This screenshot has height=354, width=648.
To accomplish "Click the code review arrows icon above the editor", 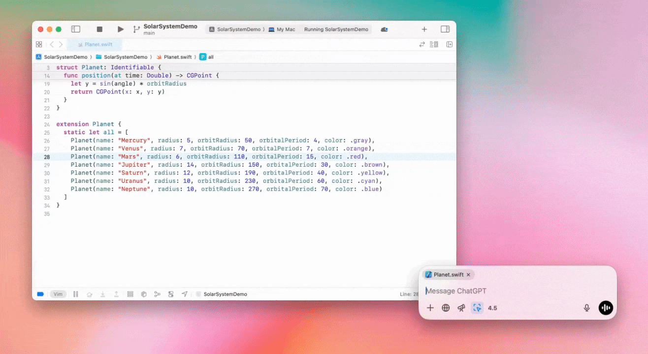I will (422, 44).
